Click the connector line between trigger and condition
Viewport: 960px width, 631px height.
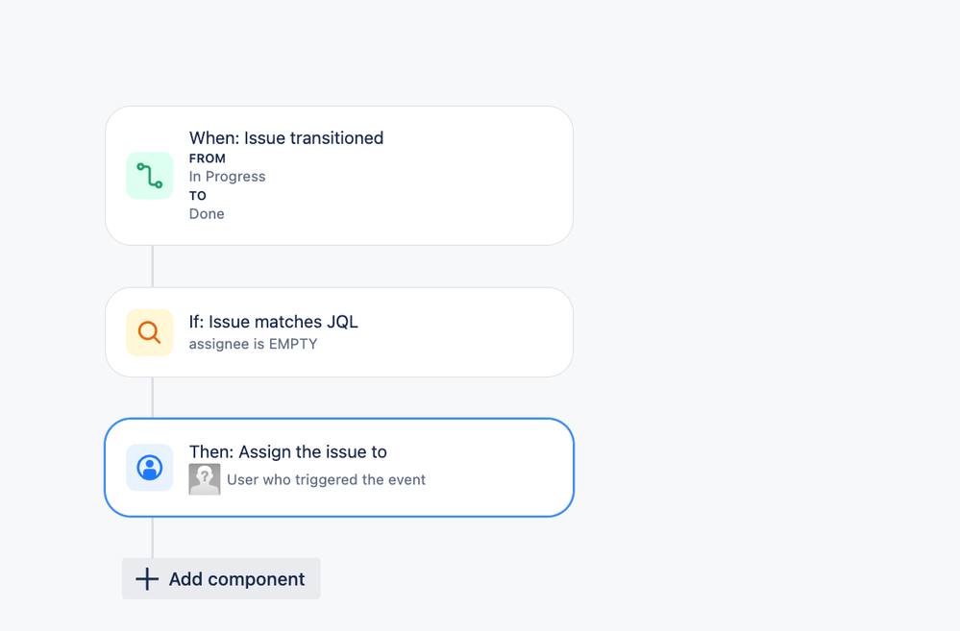pyautogui.click(x=153, y=266)
